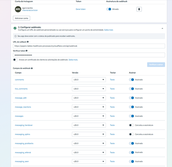Open message_edit version dropdown
Image resolution: width=172 pixels, height=167 pixels.
(x=89, y=98)
